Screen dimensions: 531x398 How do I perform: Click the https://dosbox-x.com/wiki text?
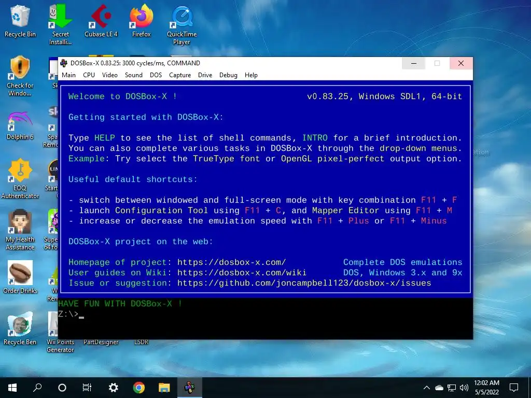[242, 273]
